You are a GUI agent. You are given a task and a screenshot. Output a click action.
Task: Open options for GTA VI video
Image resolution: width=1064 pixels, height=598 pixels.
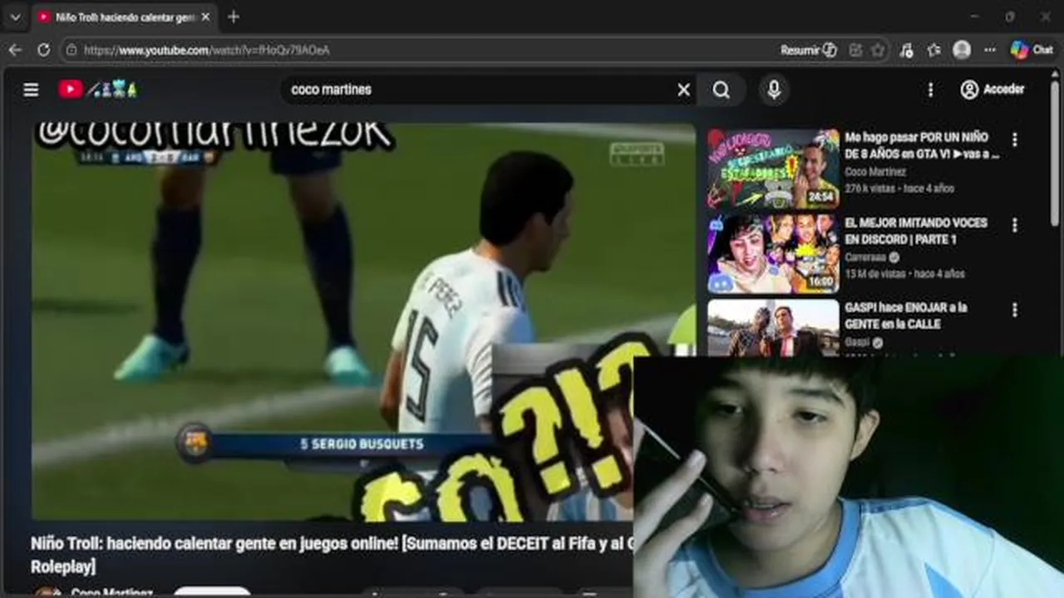point(1014,140)
